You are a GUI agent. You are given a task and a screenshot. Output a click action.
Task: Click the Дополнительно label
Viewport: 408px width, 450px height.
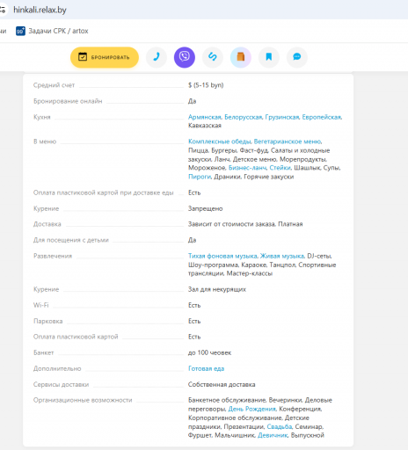(57, 368)
